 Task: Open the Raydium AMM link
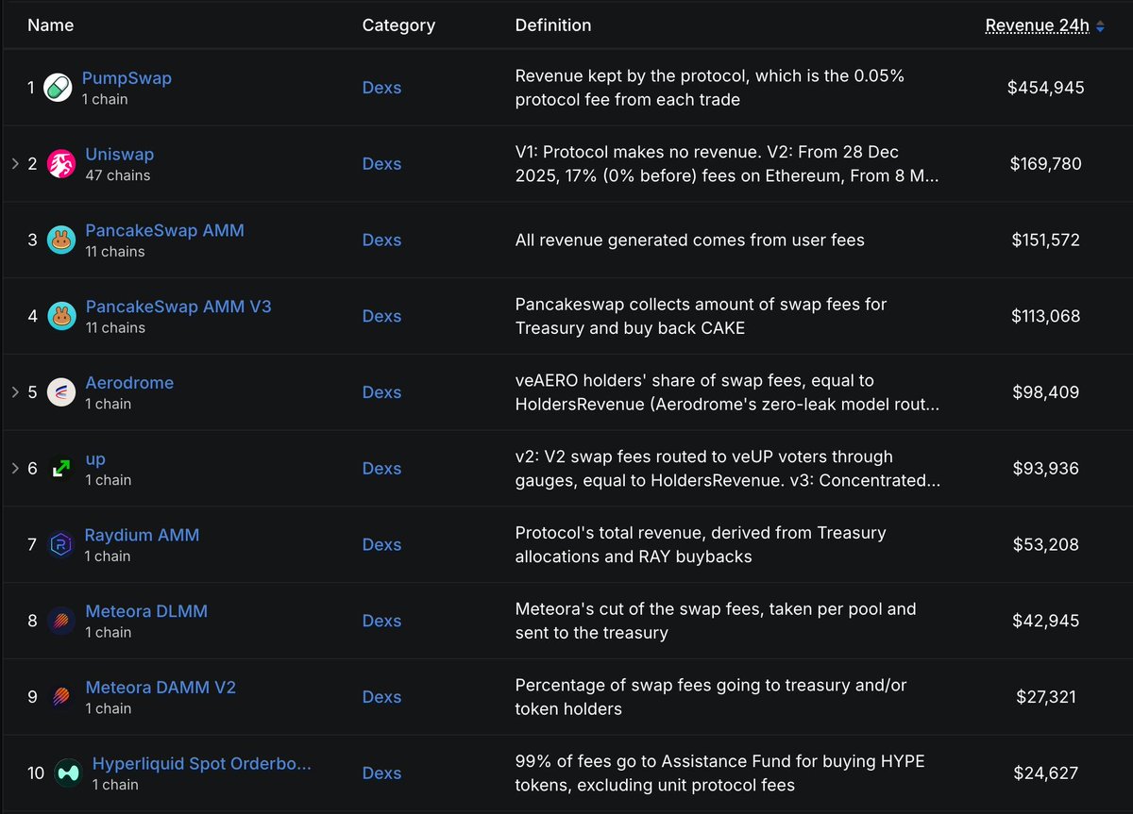(142, 536)
